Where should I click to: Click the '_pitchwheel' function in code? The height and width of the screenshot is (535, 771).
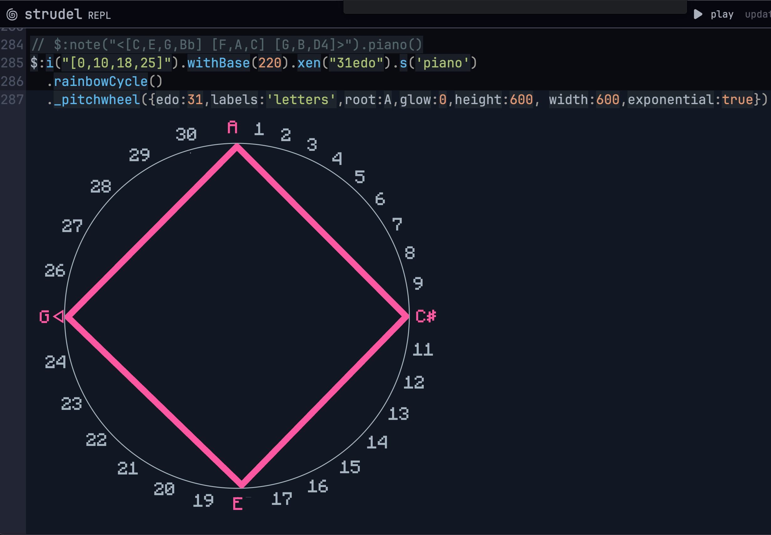[x=97, y=99]
